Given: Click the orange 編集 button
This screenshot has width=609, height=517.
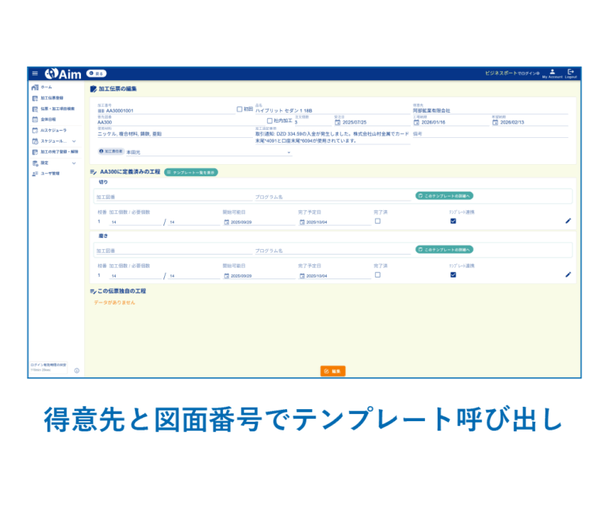Looking at the screenshot, I should click(x=332, y=371).
